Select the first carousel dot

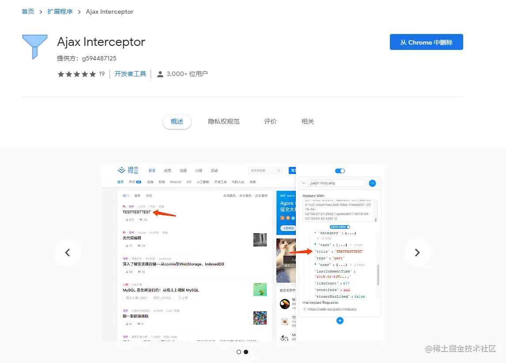point(239,352)
